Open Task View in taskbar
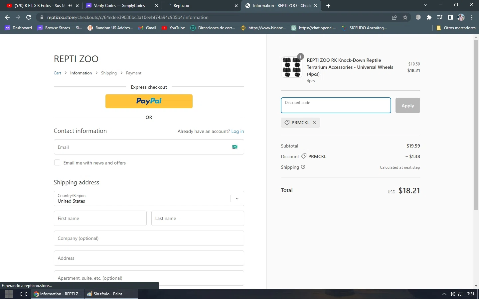Viewport: 479px width, 299px height. [x=24, y=294]
